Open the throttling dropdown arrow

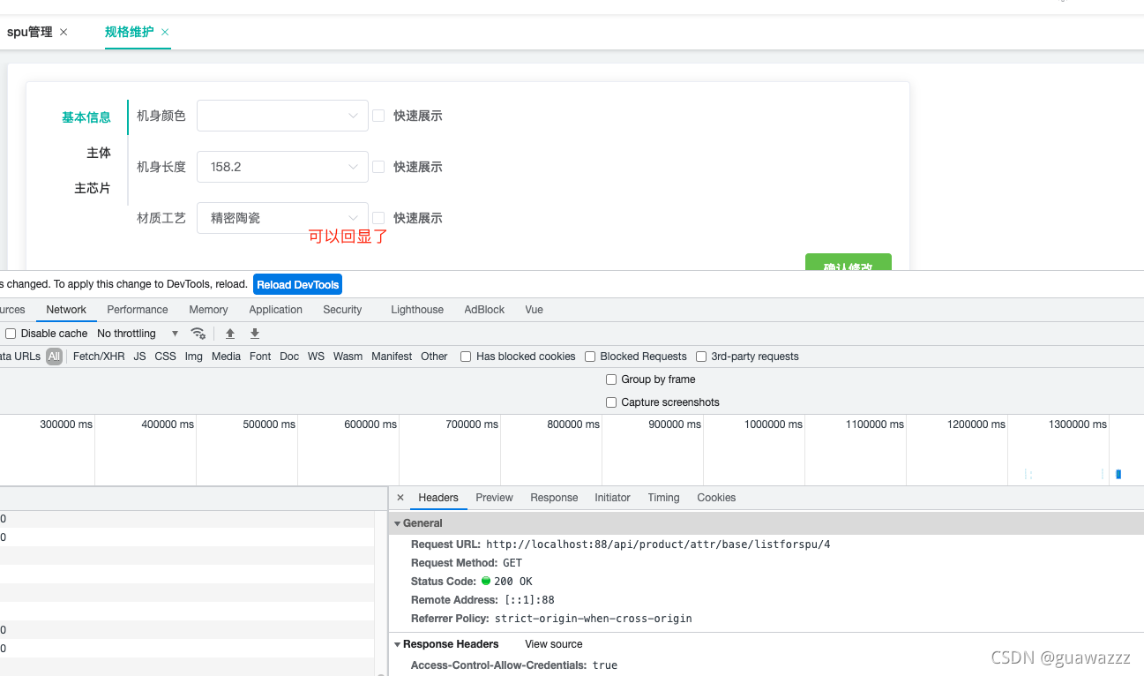175,334
